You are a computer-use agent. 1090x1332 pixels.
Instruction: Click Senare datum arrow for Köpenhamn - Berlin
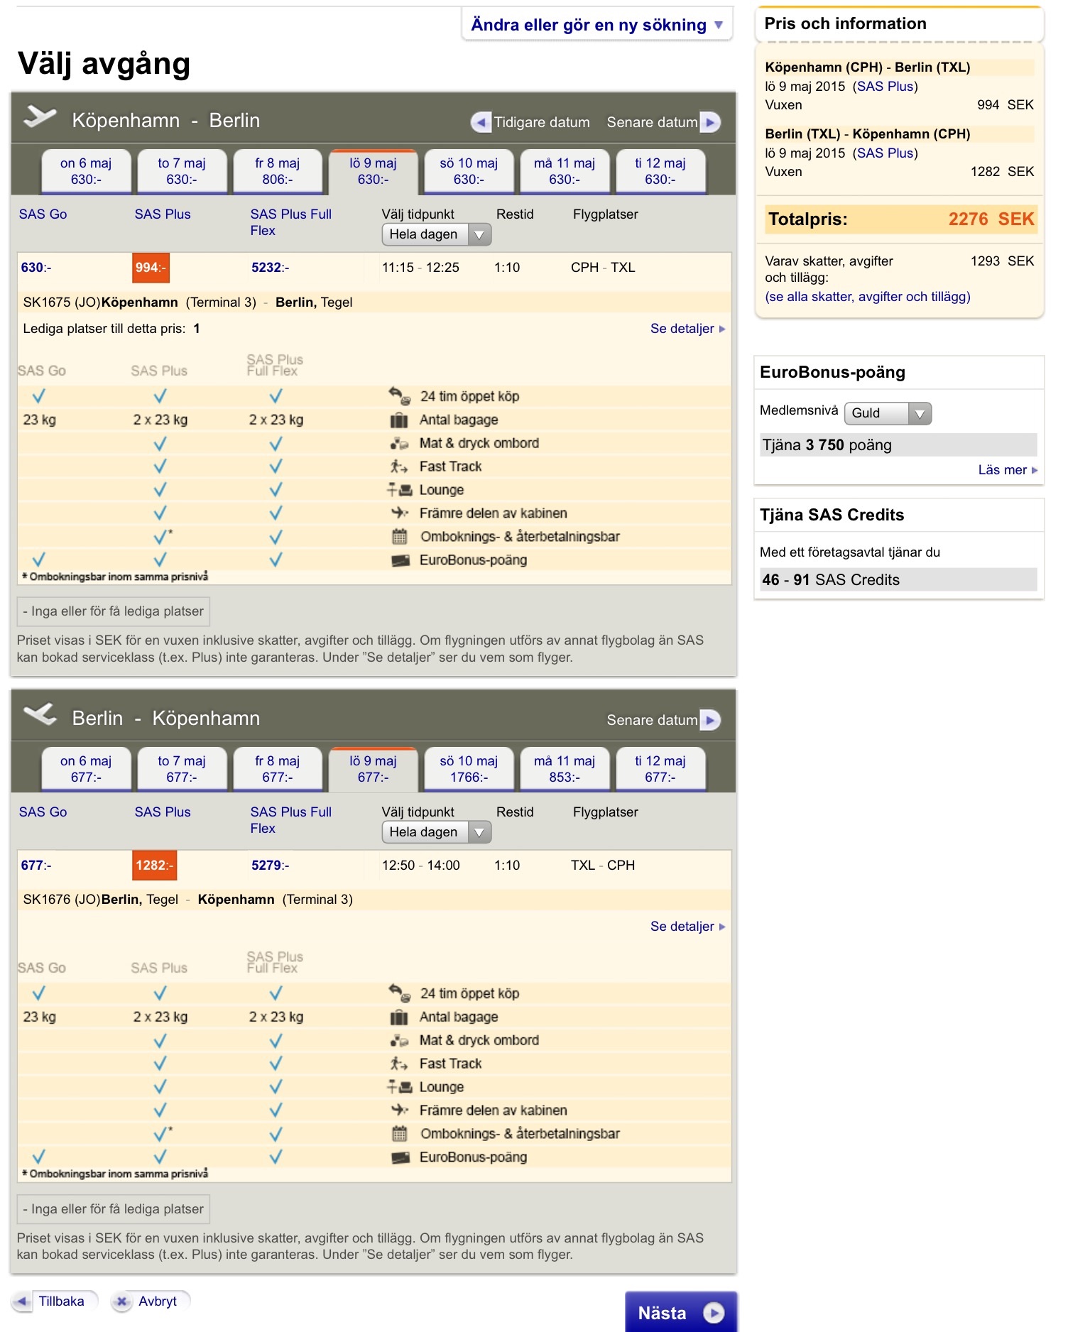point(709,122)
